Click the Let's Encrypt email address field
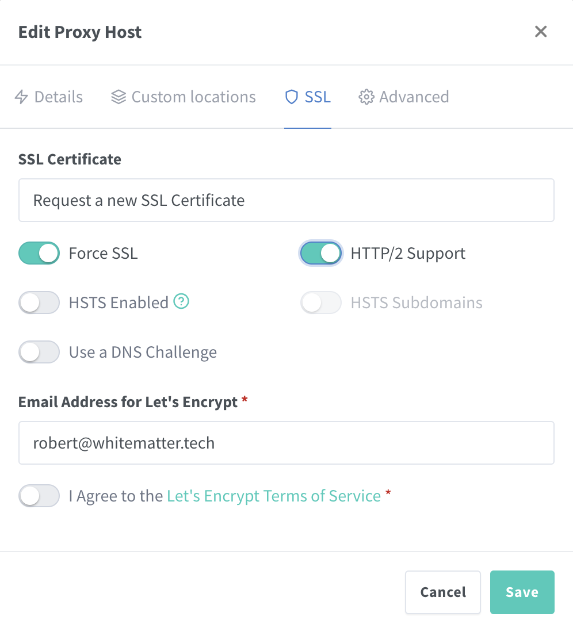 [286, 443]
